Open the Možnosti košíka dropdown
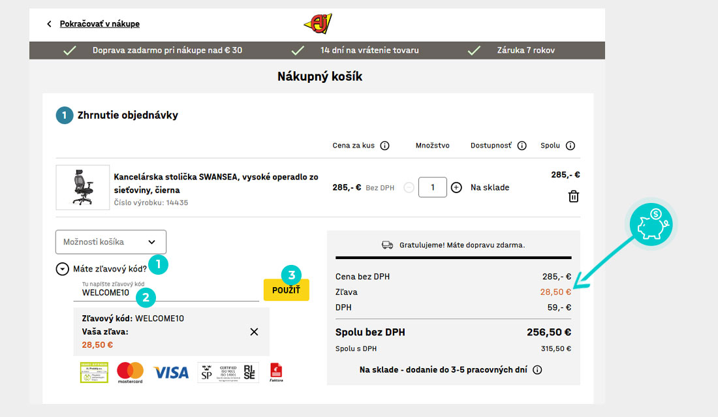The width and height of the screenshot is (718, 417). coord(111,241)
